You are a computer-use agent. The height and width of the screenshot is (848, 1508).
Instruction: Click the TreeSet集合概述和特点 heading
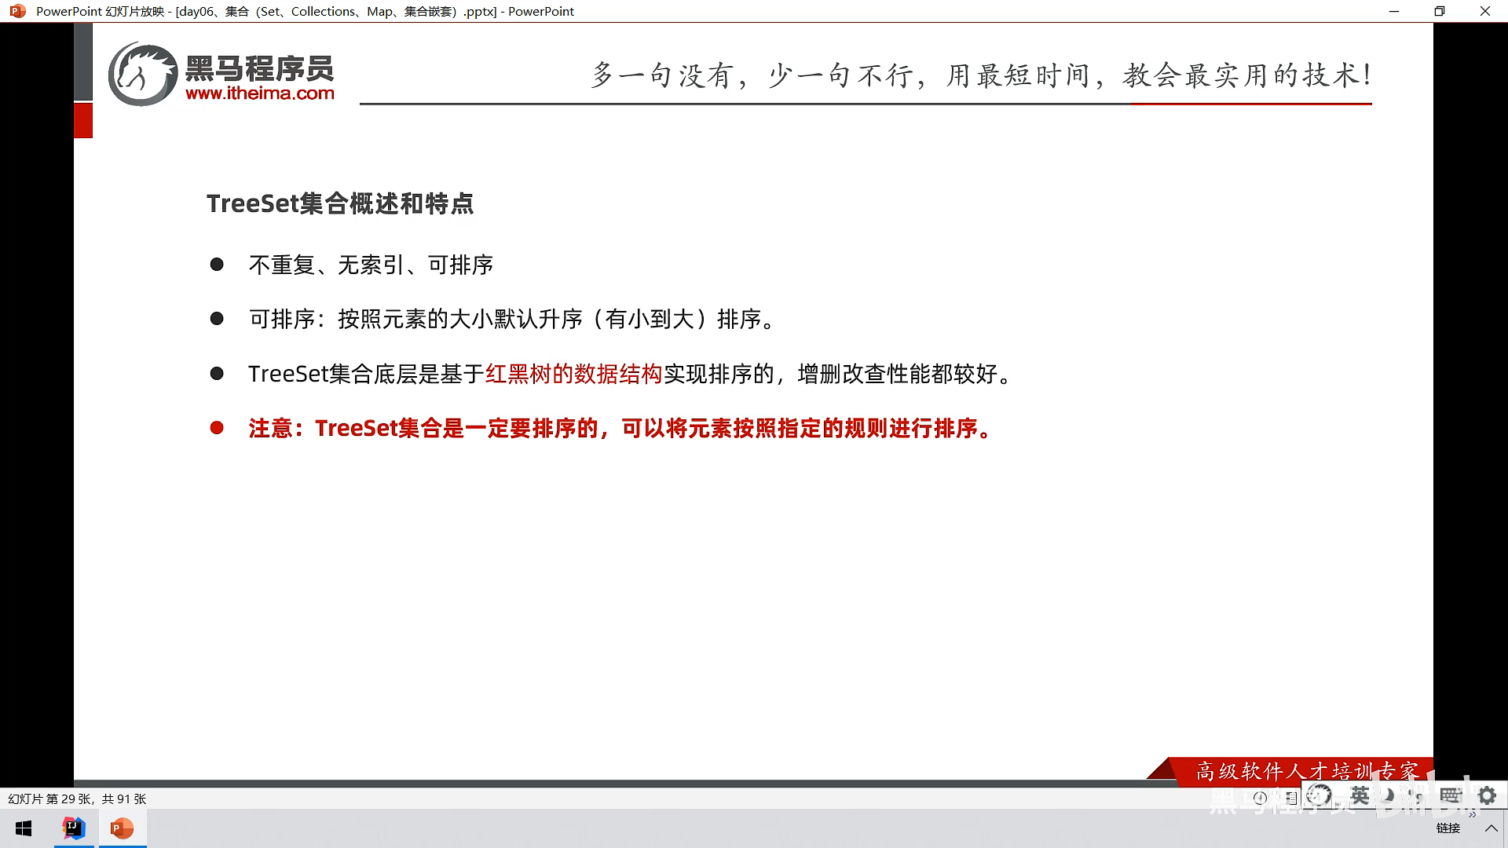pos(339,203)
